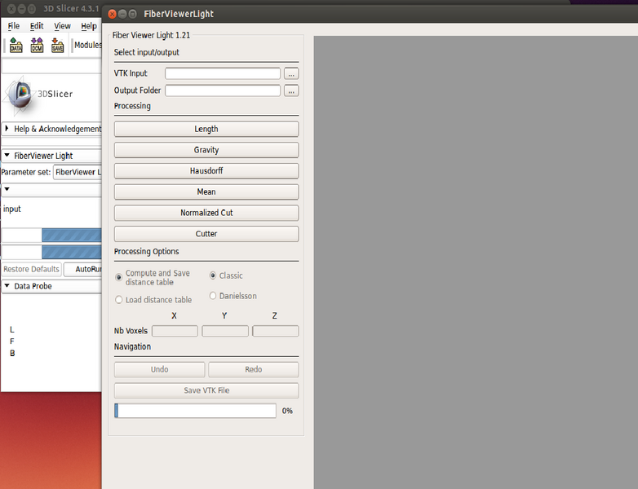This screenshot has height=489, width=638.
Task: Click the VTK Input text field
Action: pyautogui.click(x=223, y=73)
